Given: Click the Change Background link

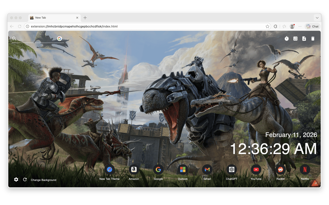Looking at the screenshot, I should [x=43, y=180].
